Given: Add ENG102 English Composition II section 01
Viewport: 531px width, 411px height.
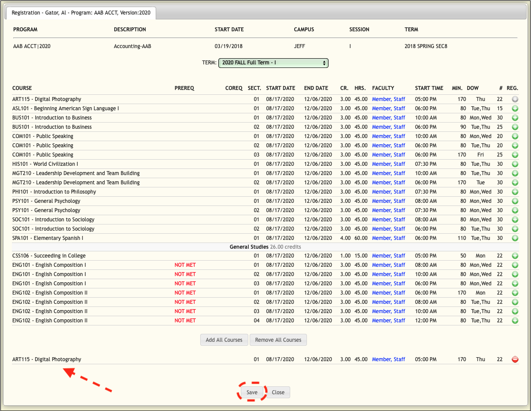Looking at the screenshot, I should (515, 293).
